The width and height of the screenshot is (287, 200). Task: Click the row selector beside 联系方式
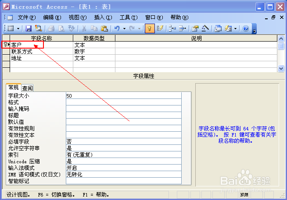coord(6,52)
